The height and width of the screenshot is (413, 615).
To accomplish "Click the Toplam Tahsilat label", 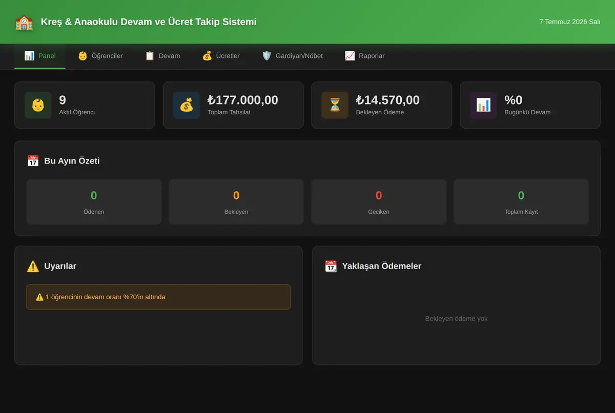I will (229, 112).
